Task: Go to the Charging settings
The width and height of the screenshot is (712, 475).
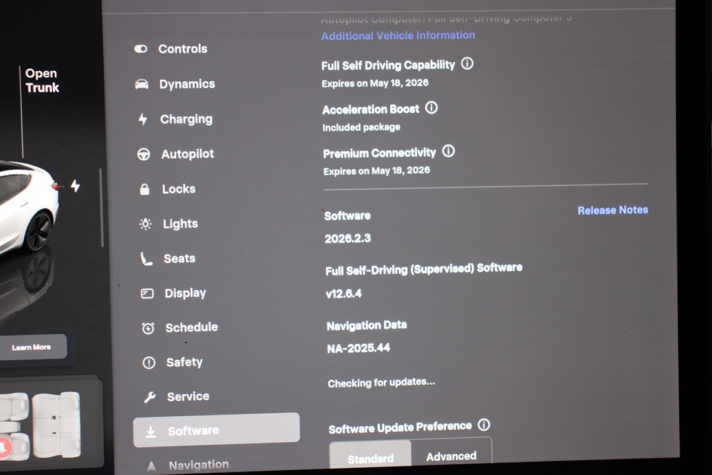Action: pos(186,119)
